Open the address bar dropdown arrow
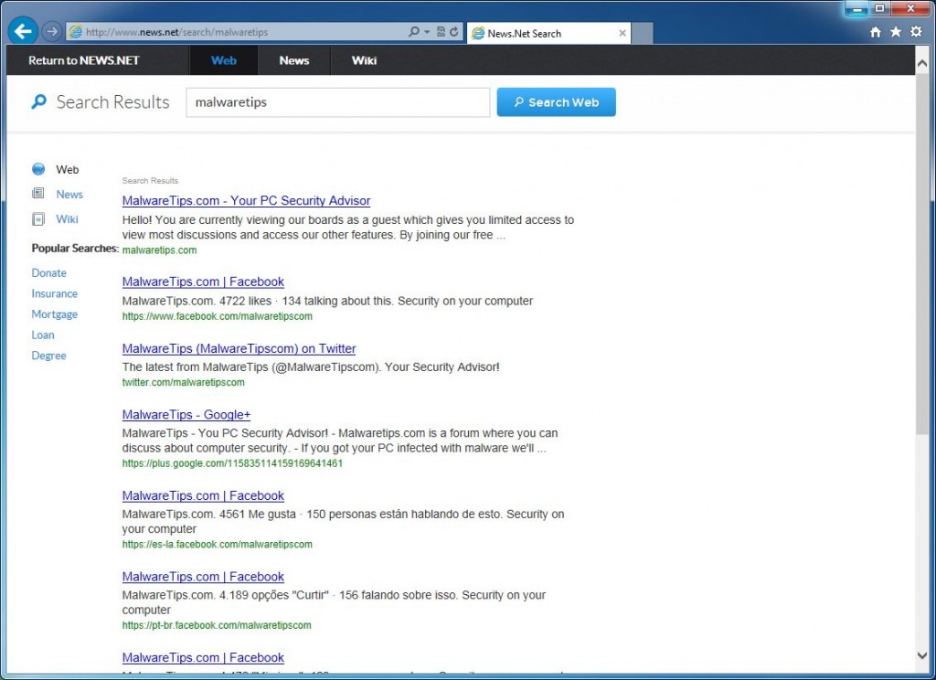This screenshot has height=680, width=936. tap(427, 32)
